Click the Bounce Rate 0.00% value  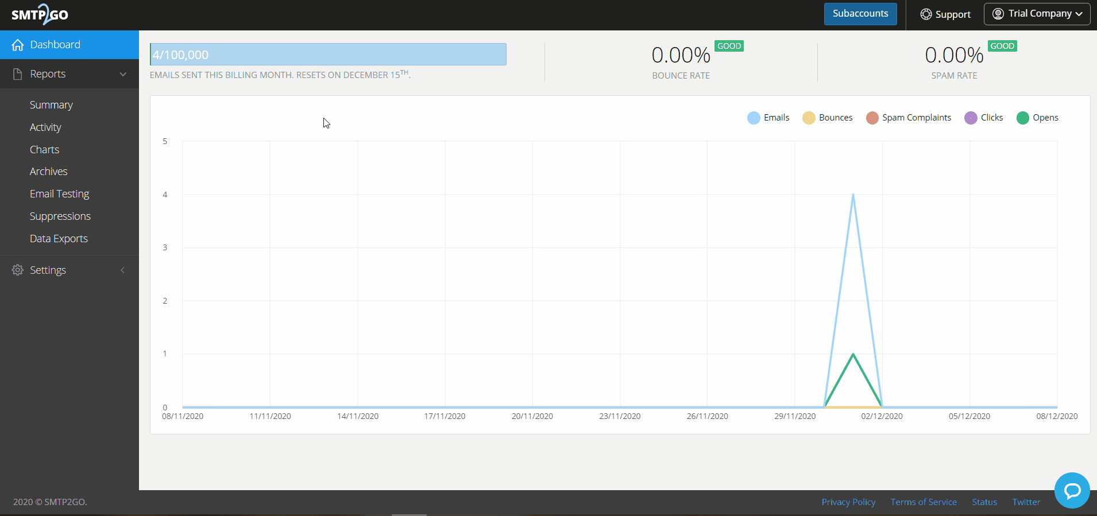tap(681, 55)
